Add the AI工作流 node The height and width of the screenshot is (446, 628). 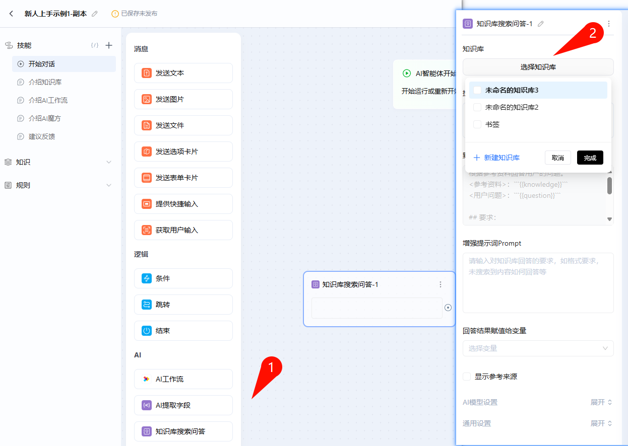point(183,379)
